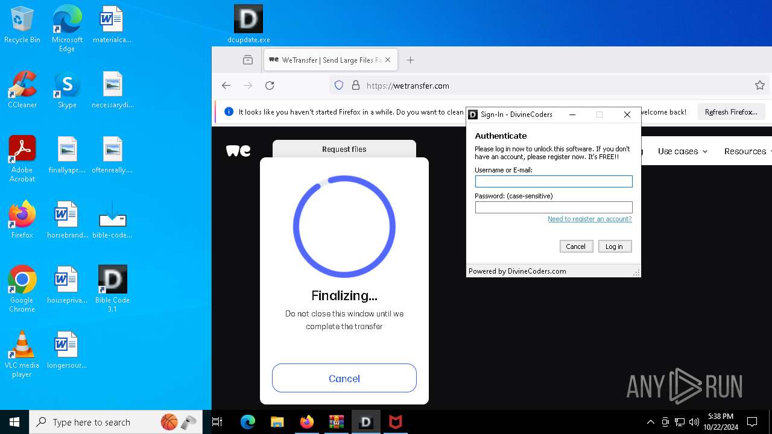Select the finallyapr... image file

(x=67, y=155)
